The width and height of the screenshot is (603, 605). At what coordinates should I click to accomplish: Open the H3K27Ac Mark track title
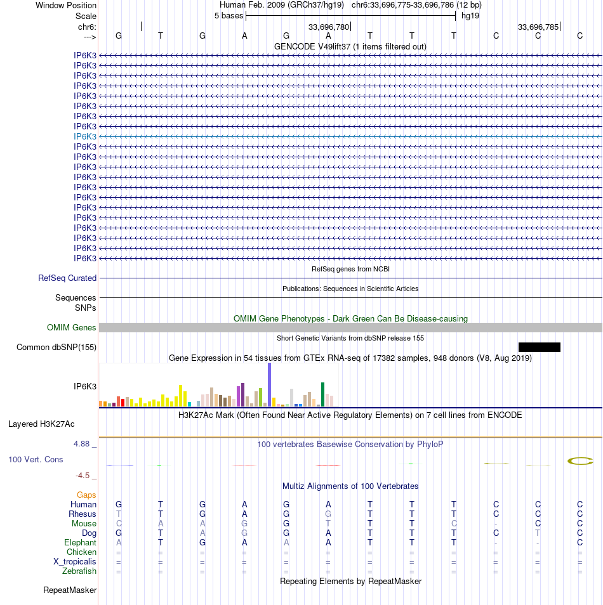coord(350,415)
